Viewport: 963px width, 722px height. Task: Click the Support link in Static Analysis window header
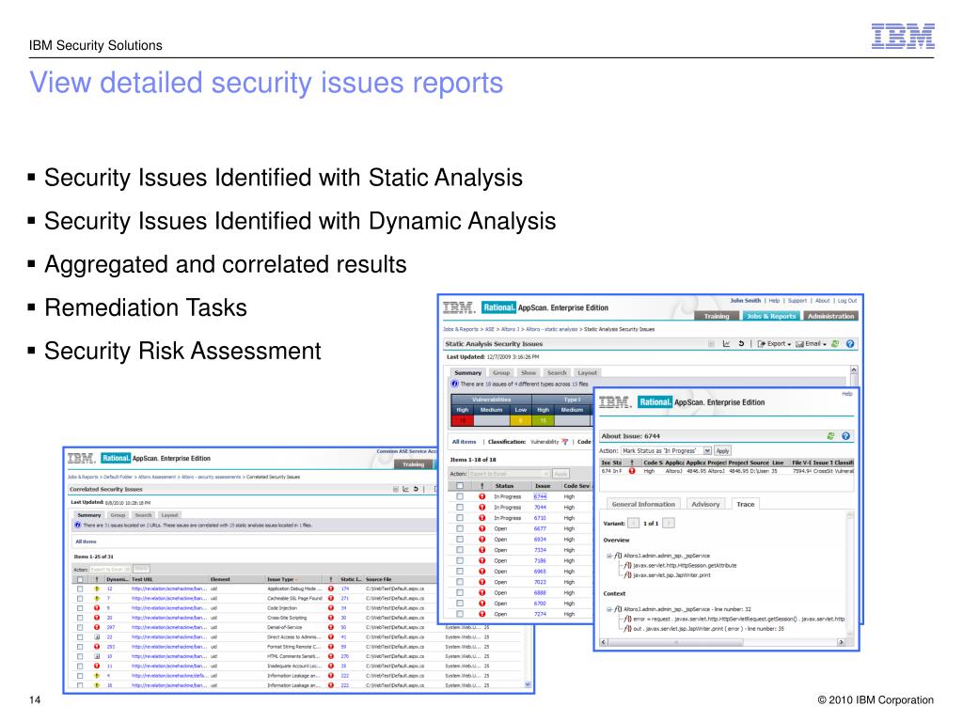click(797, 301)
